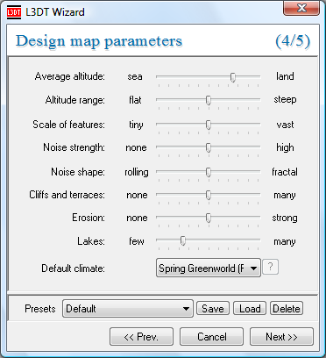The image size is (326, 358).
Task: Click the 'Scale of features:' label
Action: (68, 125)
